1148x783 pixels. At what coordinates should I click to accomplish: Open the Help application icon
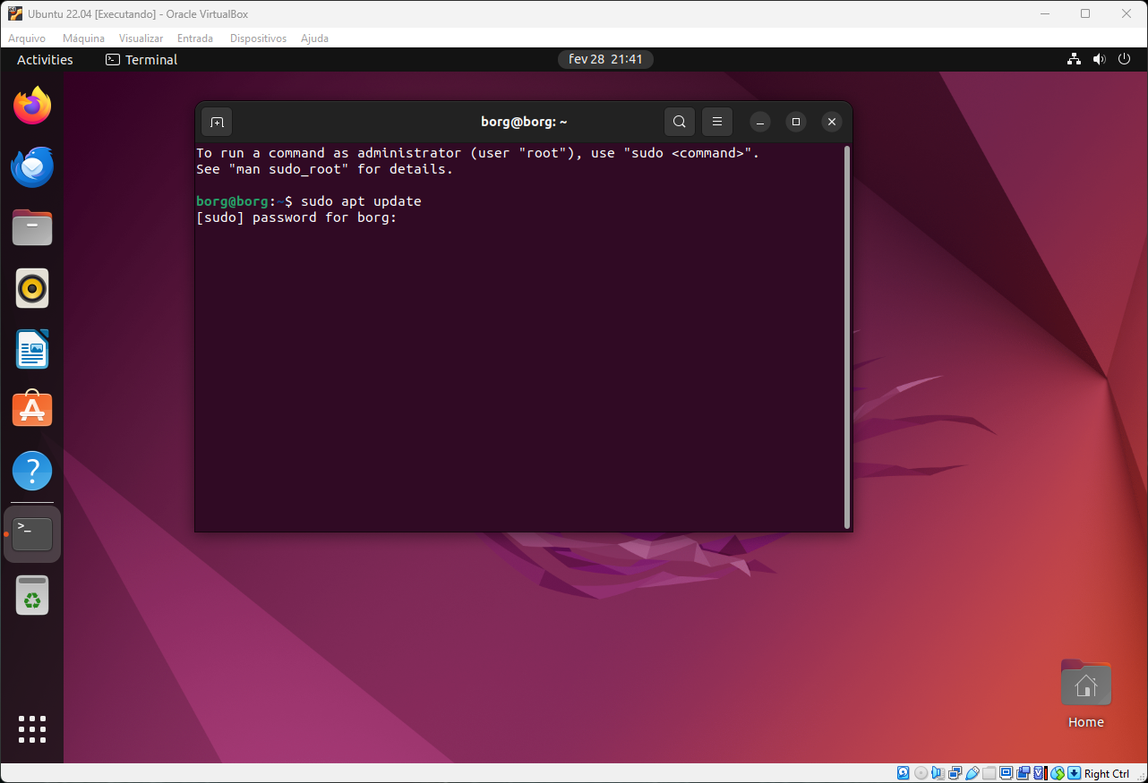pyautogui.click(x=32, y=471)
